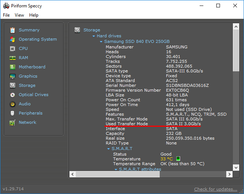The width and height of the screenshot is (244, 194).
Task: Click Check for updates link
Action: (x=216, y=189)
